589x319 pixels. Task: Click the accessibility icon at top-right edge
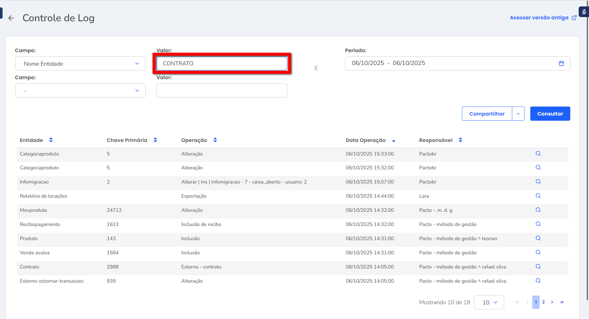[x=584, y=12]
